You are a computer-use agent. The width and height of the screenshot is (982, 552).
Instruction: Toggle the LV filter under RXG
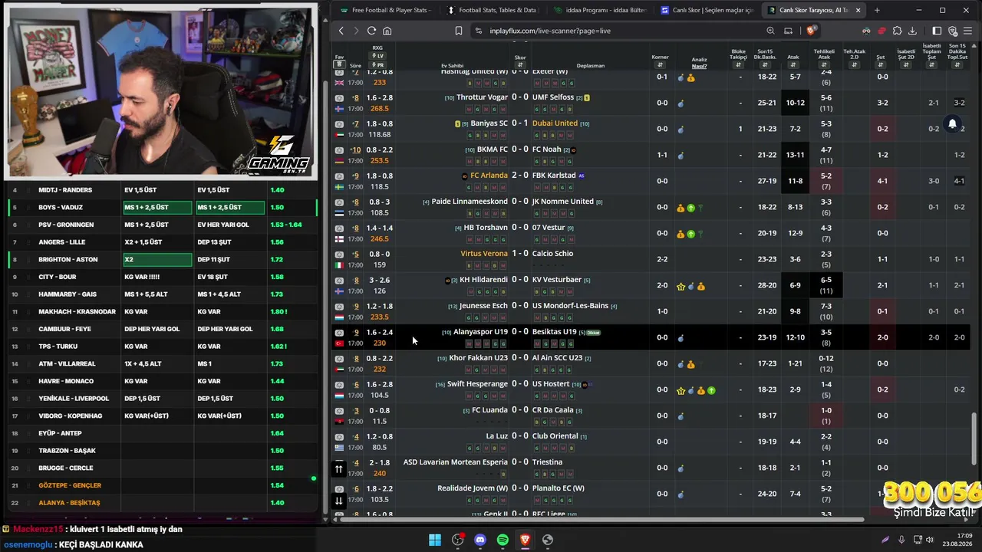[x=377, y=56]
